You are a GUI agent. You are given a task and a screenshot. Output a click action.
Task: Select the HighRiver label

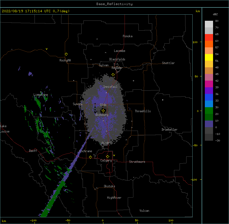click(114, 198)
